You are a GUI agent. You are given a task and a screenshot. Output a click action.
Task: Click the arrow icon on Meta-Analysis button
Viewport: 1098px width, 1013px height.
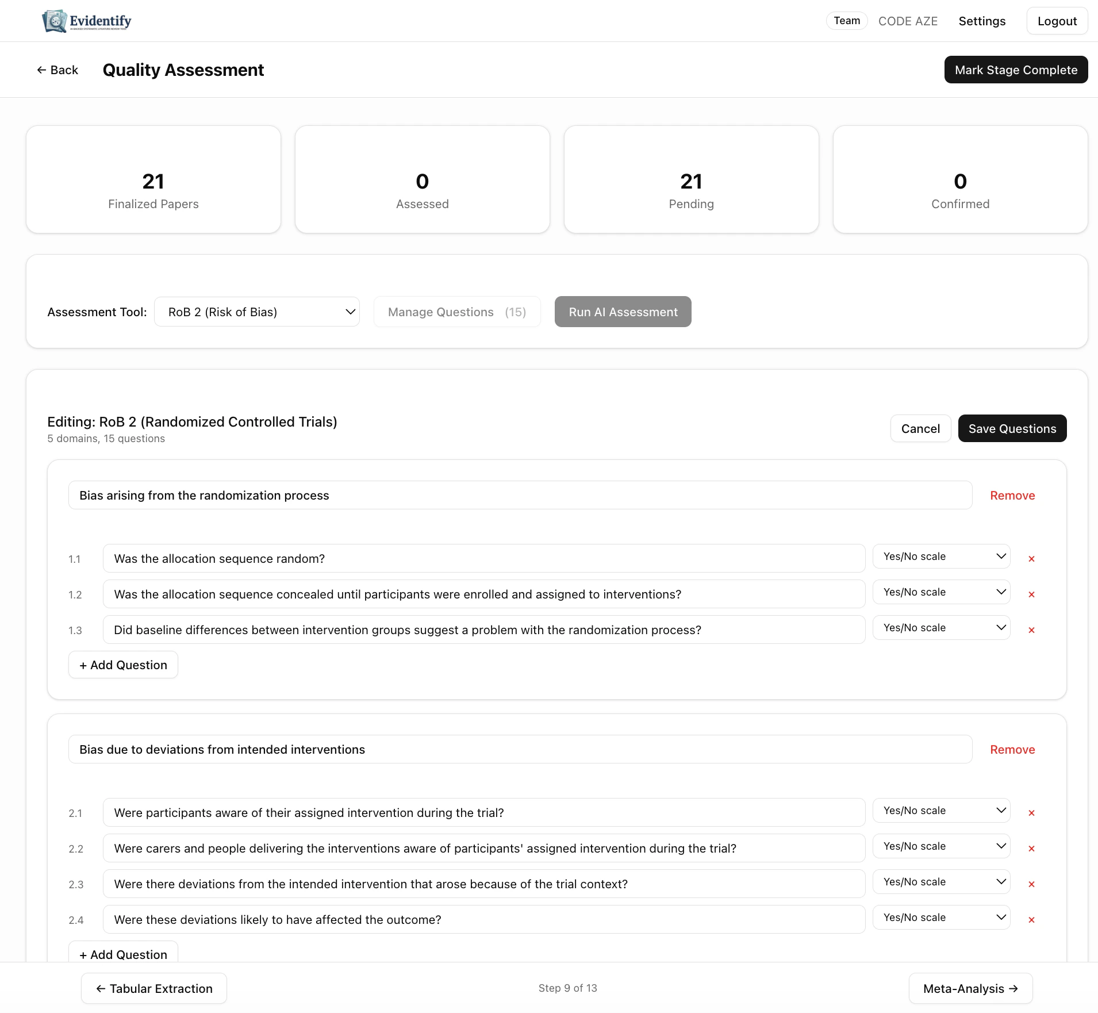(1012, 988)
